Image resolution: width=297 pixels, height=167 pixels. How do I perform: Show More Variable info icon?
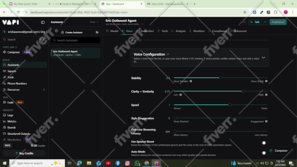(191, 81)
